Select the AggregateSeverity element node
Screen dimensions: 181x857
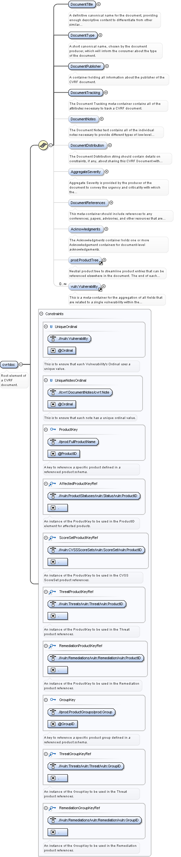(x=85, y=172)
